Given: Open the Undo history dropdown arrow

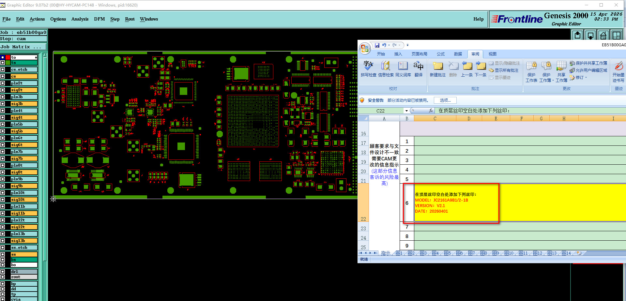Looking at the screenshot, I should tap(389, 45).
